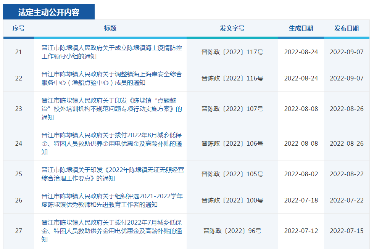Select document number 晋陈政〔2022〕96号
The image size is (374, 249).
[x=232, y=231]
